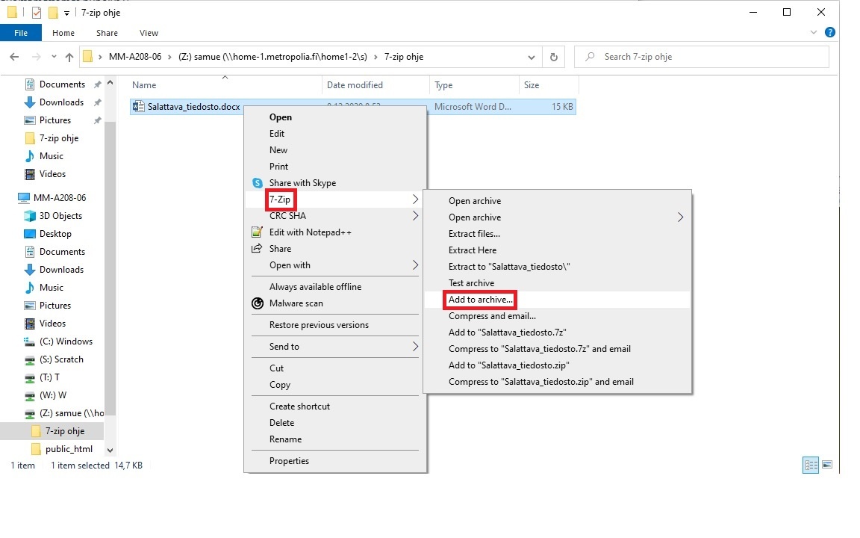
Task: Add to "Salattava_tiedosto.7z" entry
Action: click(508, 333)
